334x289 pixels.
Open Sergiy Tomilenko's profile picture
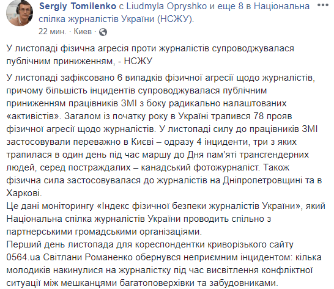[x=20, y=13]
